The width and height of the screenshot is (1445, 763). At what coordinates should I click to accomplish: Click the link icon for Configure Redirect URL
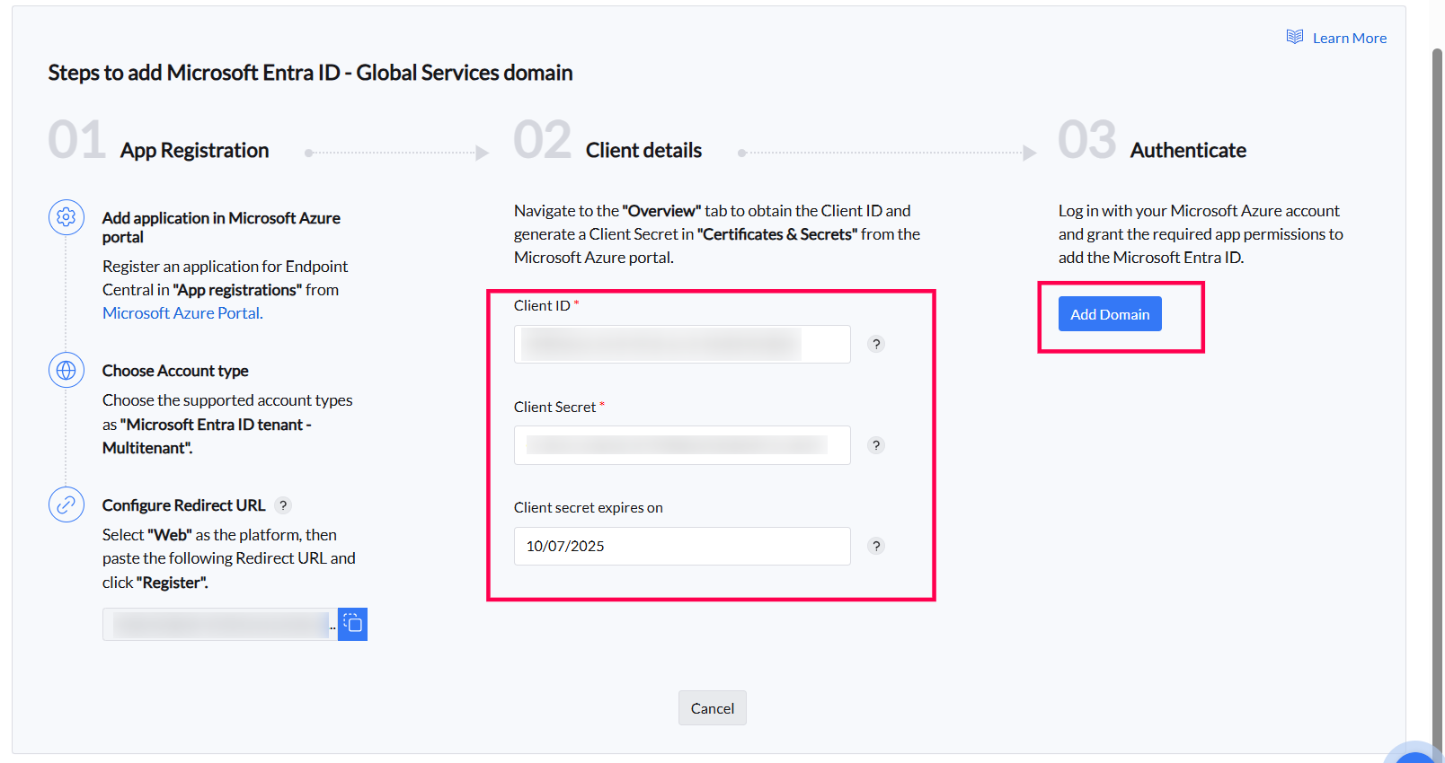tap(66, 504)
